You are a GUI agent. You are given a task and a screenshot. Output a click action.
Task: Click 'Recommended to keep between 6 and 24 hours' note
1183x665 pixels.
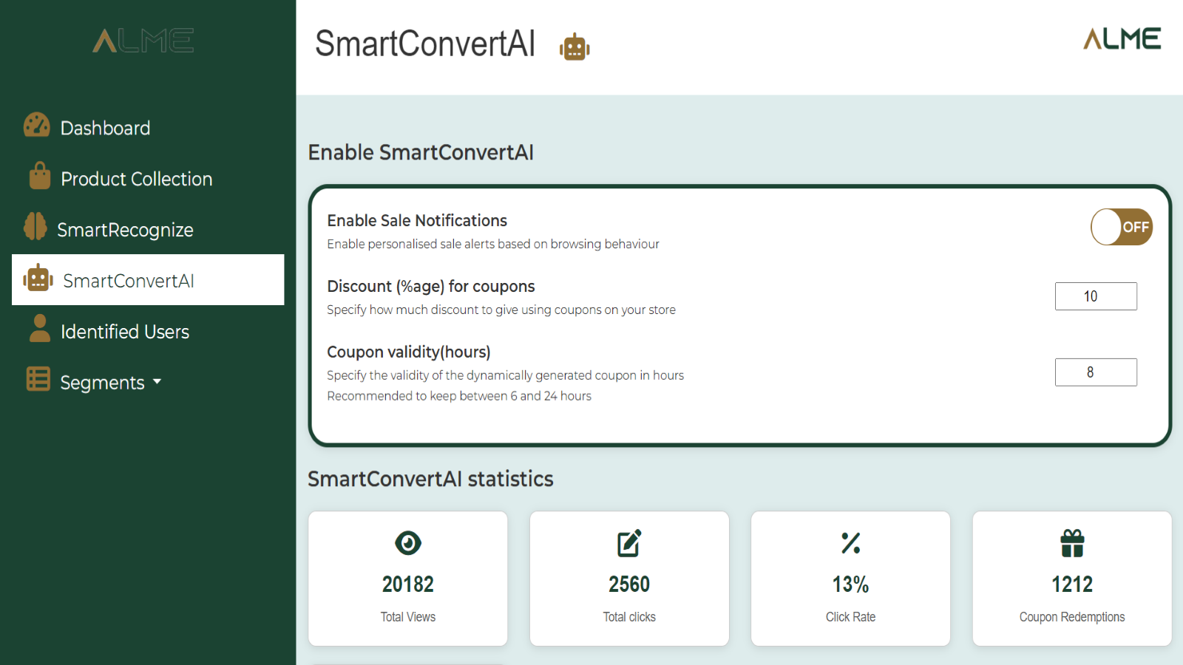coord(459,396)
